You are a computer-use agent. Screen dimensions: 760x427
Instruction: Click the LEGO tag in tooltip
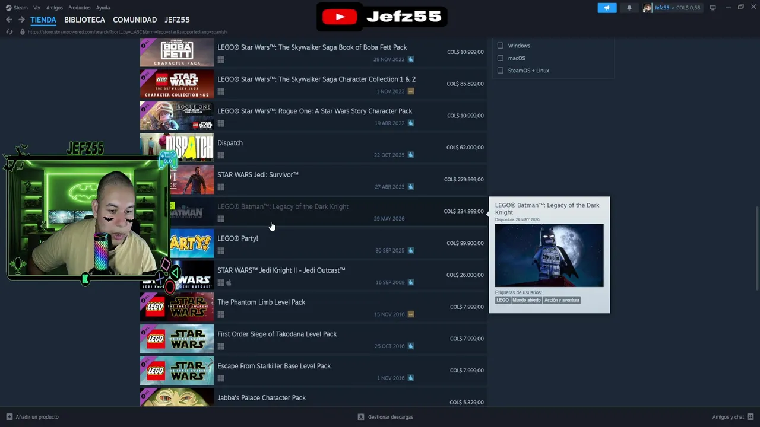502,300
